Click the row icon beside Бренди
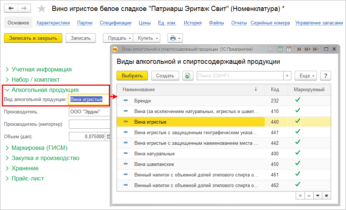This screenshot has height=210, width=346. pos(126,101)
